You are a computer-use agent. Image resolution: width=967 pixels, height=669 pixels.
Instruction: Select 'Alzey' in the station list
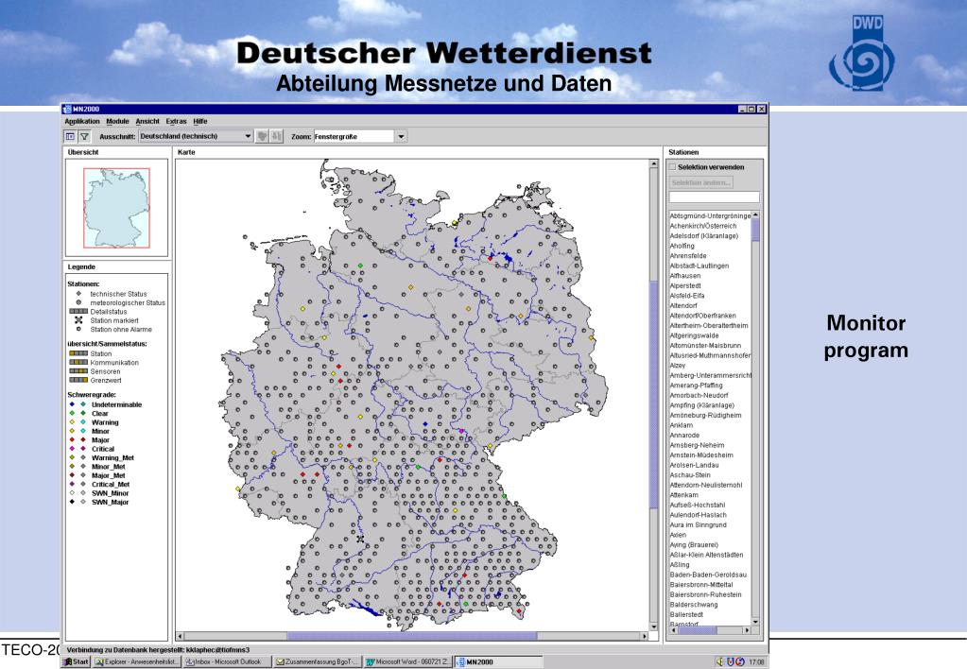(678, 365)
